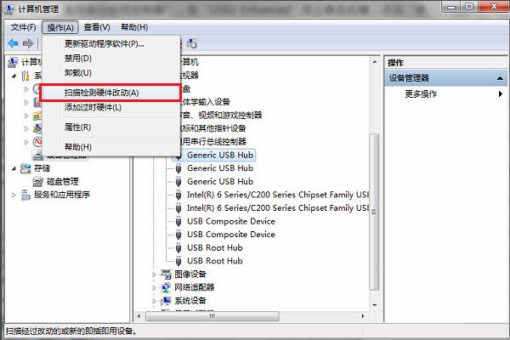510x340 pixels.
Task: Select 通用串行总线控制器 category
Action: coord(213,142)
